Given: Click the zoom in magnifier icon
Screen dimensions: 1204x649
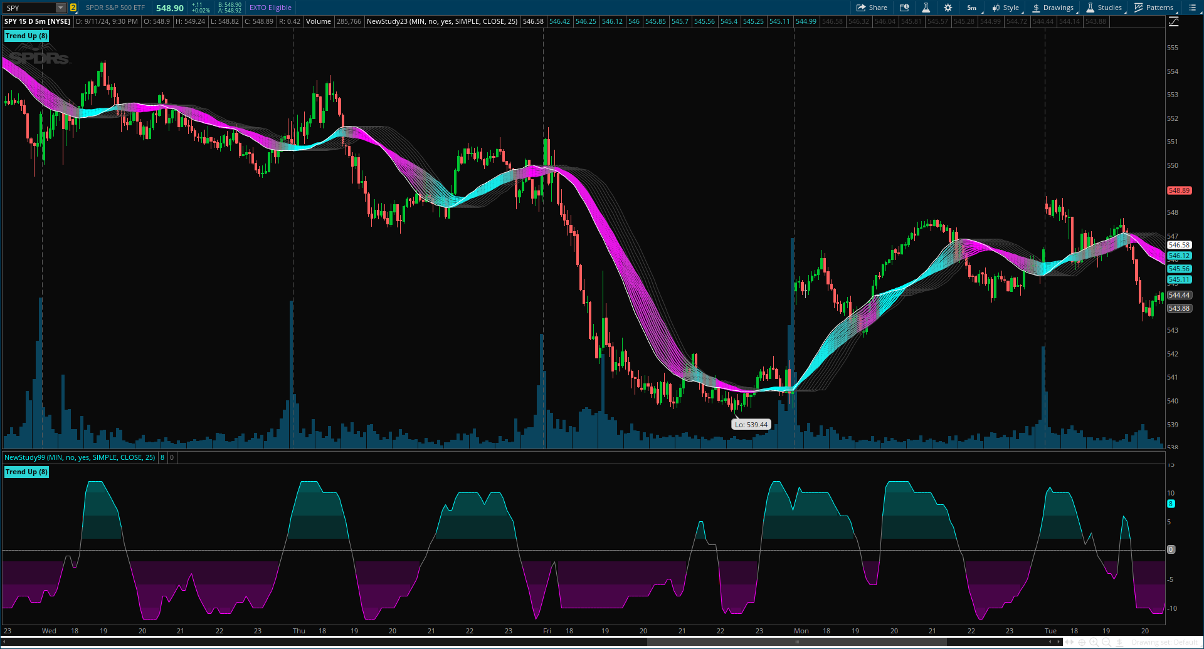Looking at the screenshot, I should click(1094, 642).
